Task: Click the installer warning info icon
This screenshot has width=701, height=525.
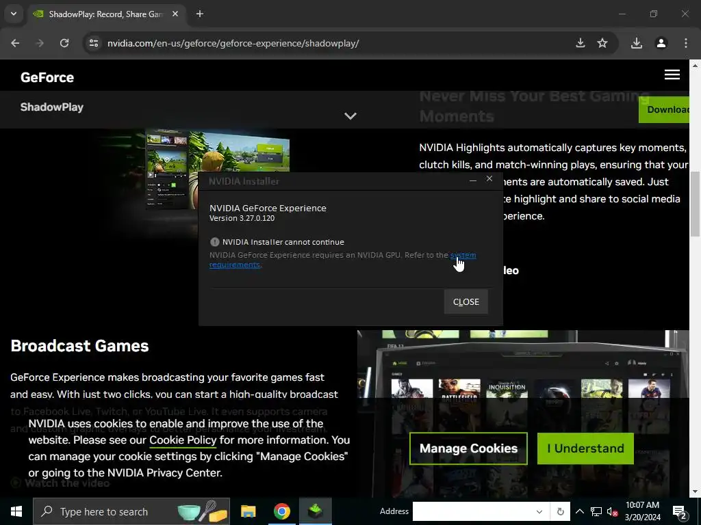Action: (x=214, y=242)
